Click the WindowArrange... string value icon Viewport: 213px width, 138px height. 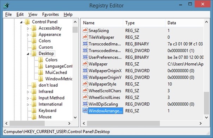click(x=85, y=111)
